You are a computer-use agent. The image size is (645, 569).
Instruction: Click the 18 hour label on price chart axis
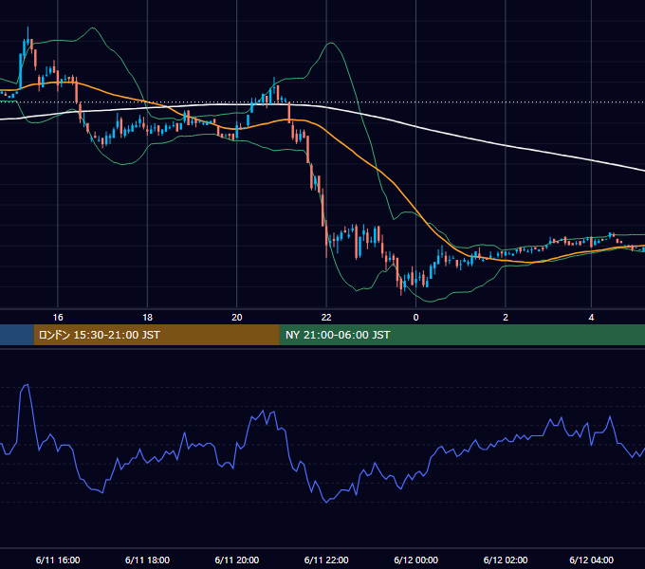147,318
